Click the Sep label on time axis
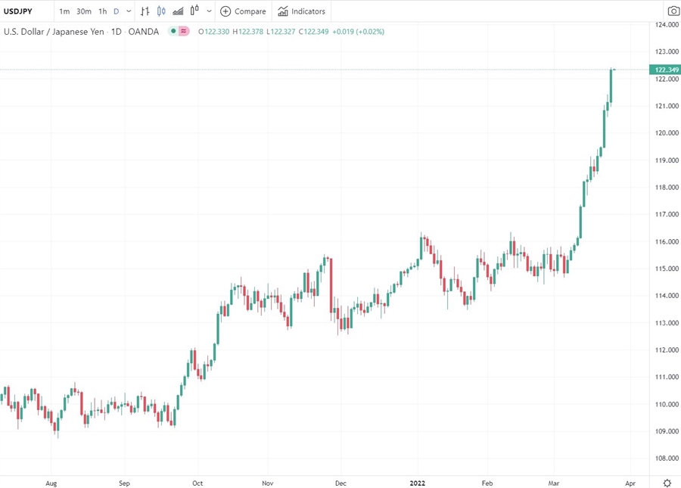The height and width of the screenshot is (488, 681). [124, 483]
